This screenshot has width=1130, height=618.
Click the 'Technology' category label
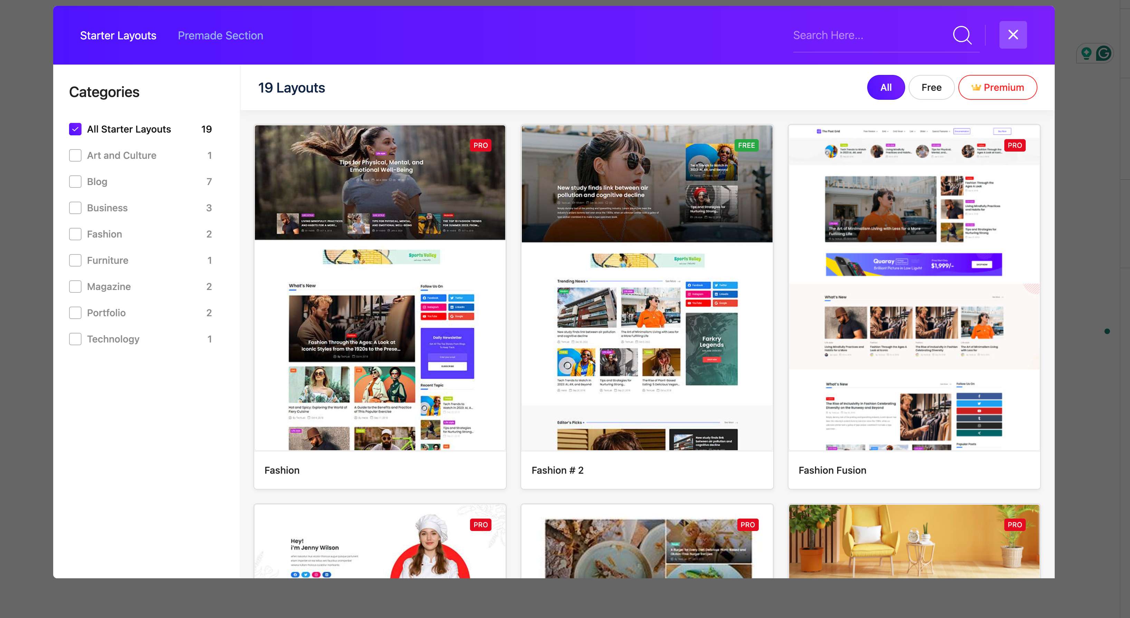pos(113,339)
